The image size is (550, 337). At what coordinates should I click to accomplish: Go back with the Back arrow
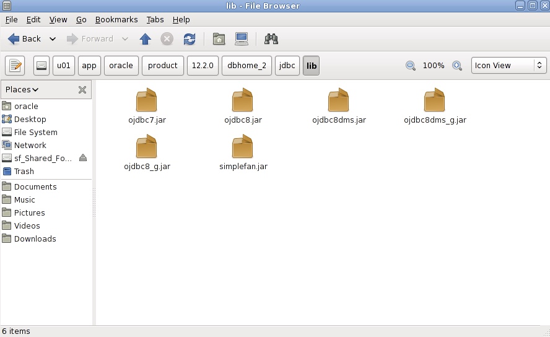click(x=24, y=39)
